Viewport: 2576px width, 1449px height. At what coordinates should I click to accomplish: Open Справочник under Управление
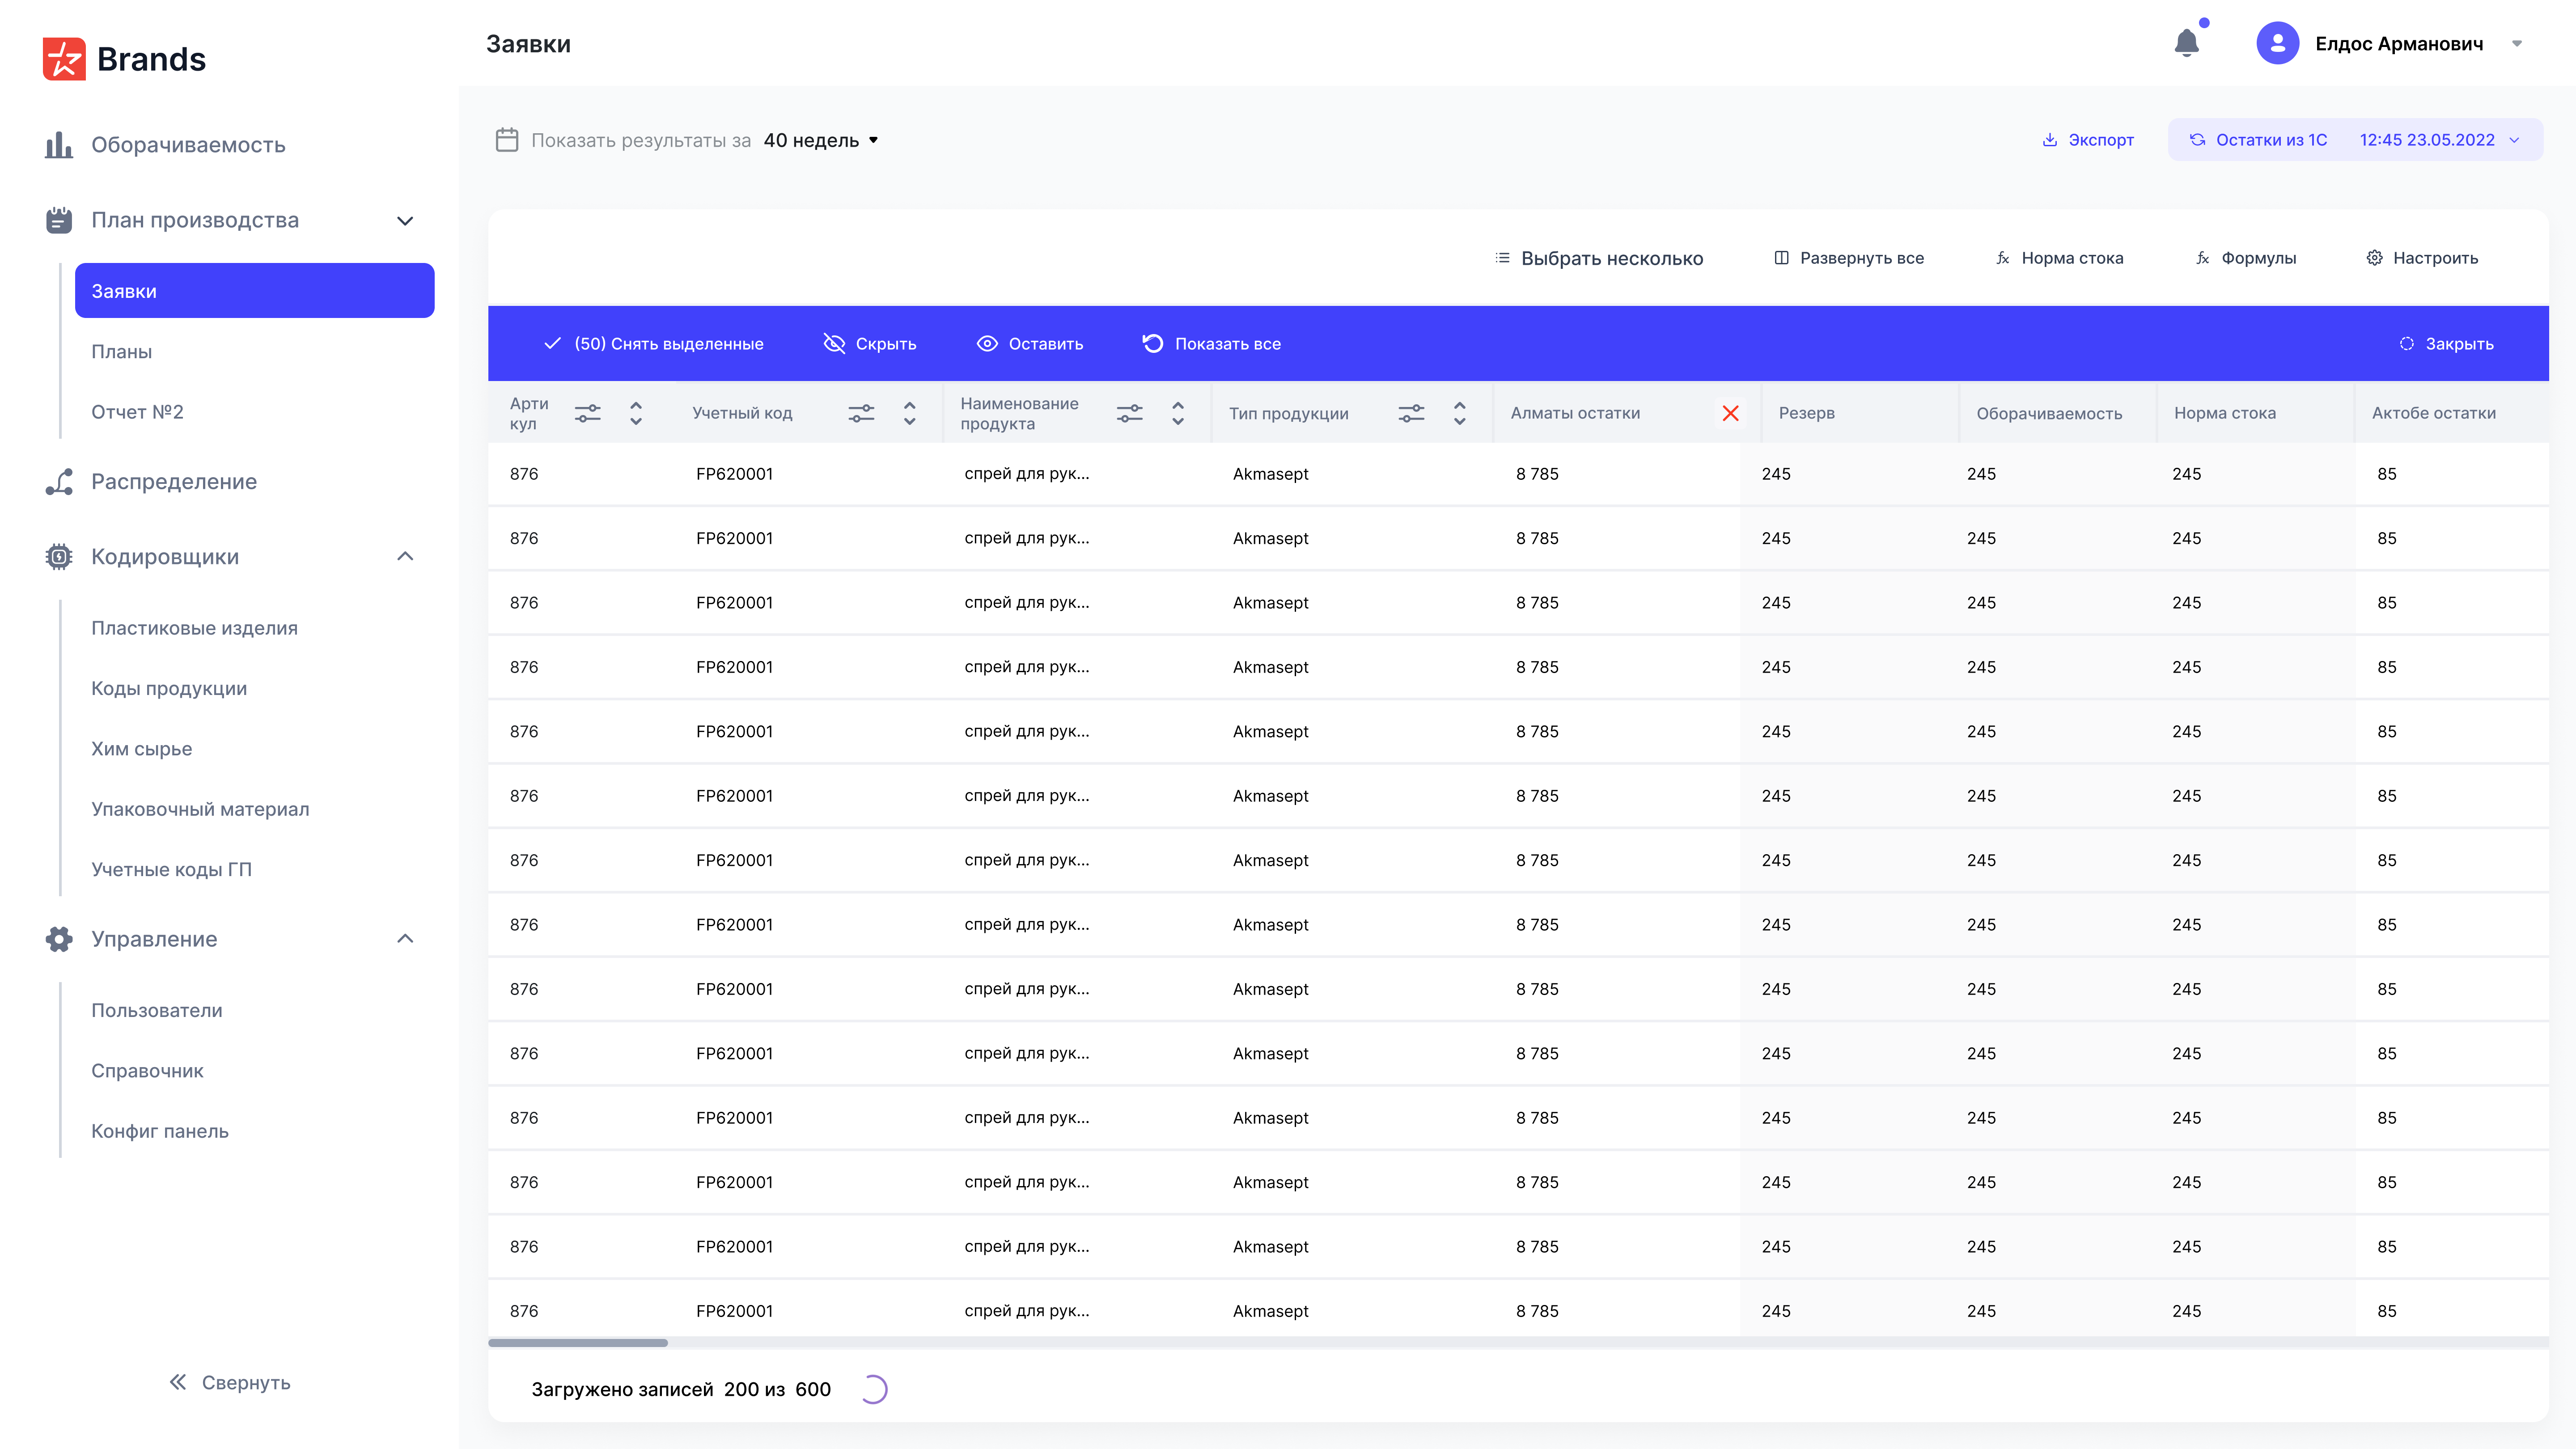[147, 1071]
